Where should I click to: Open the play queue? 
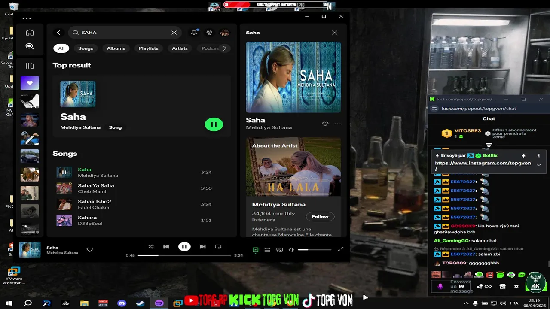pyautogui.click(x=267, y=250)
